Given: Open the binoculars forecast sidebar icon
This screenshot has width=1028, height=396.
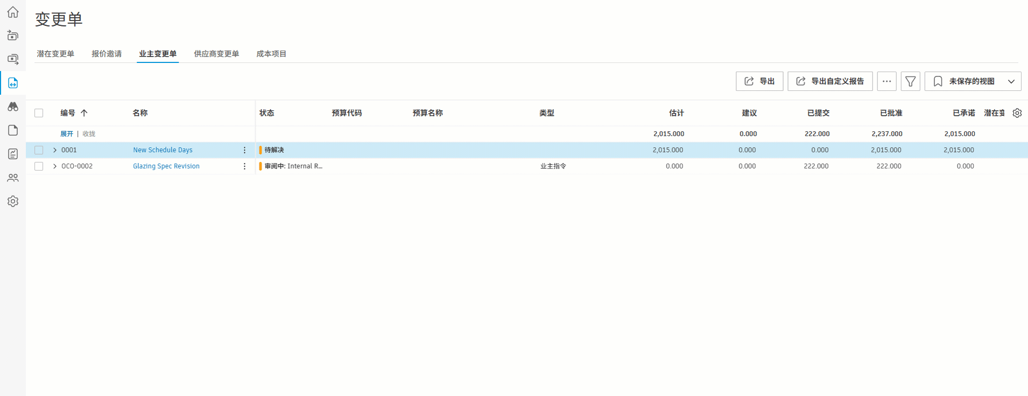Looking at the screenshot, I should pos(13,107).
